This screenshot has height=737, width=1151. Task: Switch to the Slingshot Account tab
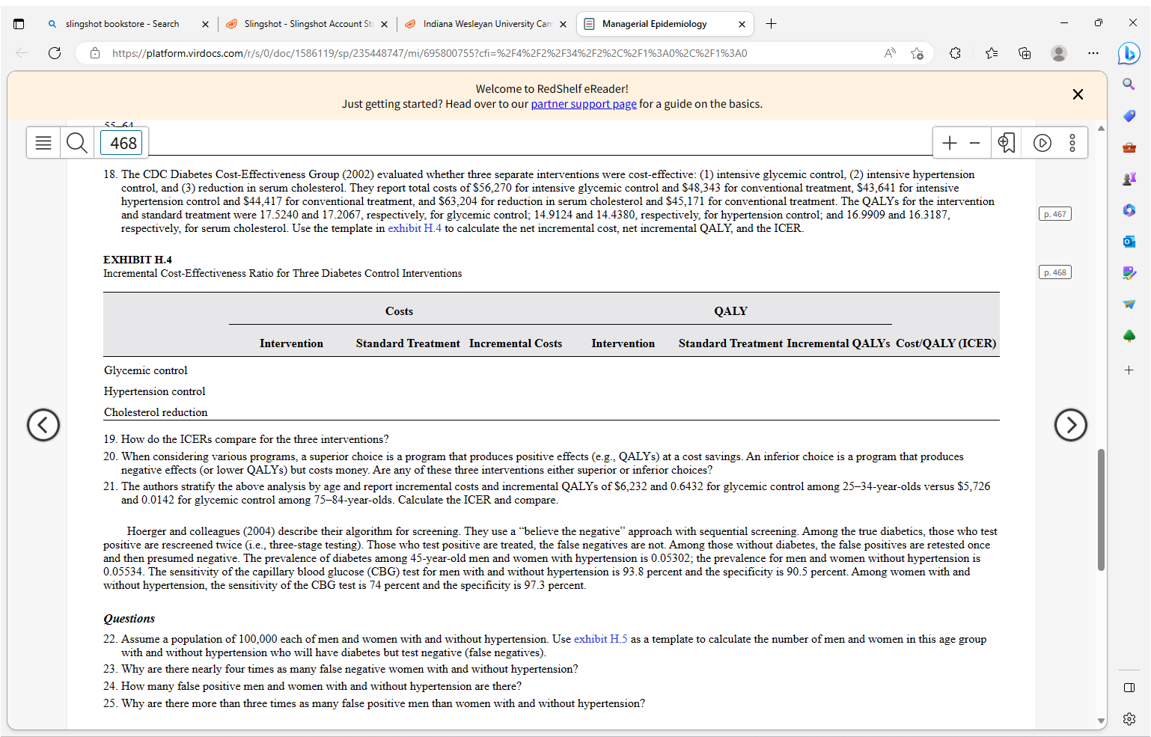(x=307, y=24)
